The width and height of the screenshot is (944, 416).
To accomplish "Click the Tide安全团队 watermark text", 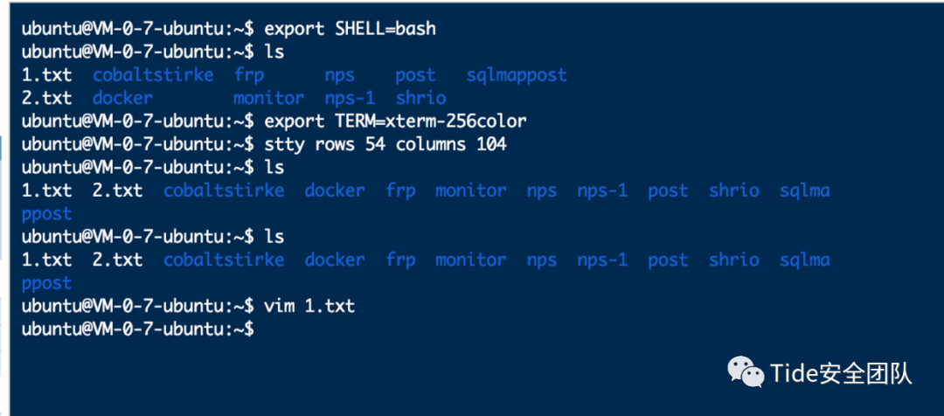I will (x=841, y=374).
